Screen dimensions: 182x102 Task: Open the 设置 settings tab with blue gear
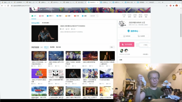pyautogui.click(x=84, y=16)
